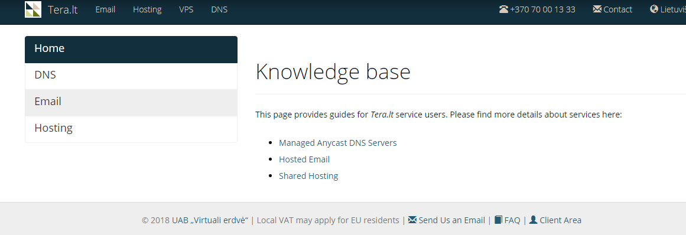The image size is (686, 235).
Task: Click the envelope icon in the footer
Action: (x=412, y=220)
